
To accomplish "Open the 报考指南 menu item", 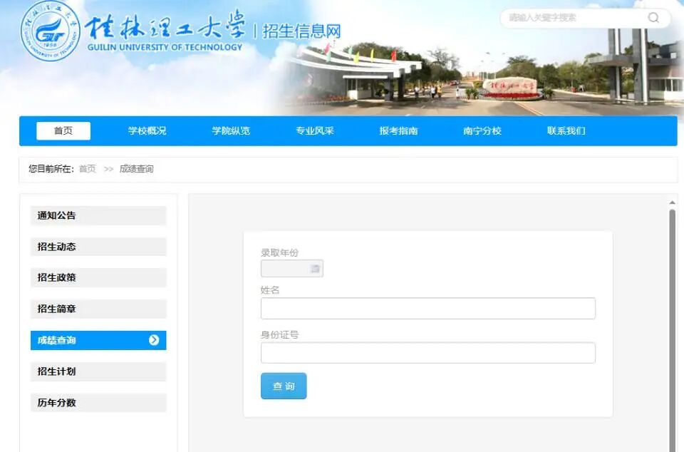I will coord(398,131).
